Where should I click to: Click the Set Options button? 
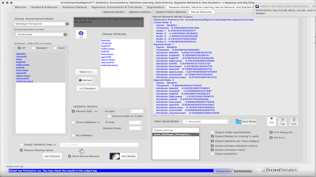(x=52, y=156)
